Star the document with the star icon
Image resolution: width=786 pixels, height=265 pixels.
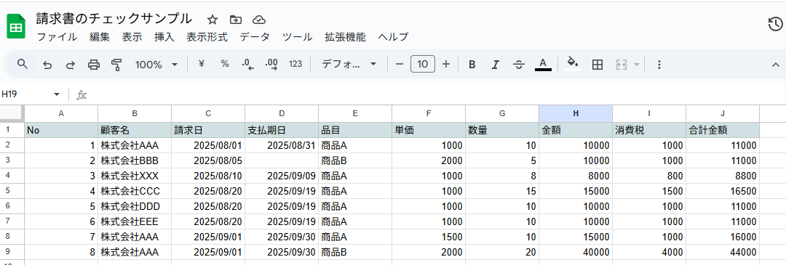tap(213, 20)
